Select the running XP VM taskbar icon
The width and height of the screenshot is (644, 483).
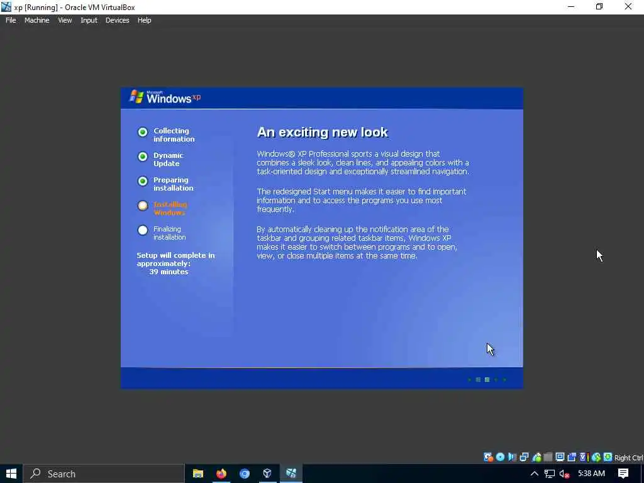[291, 474]
